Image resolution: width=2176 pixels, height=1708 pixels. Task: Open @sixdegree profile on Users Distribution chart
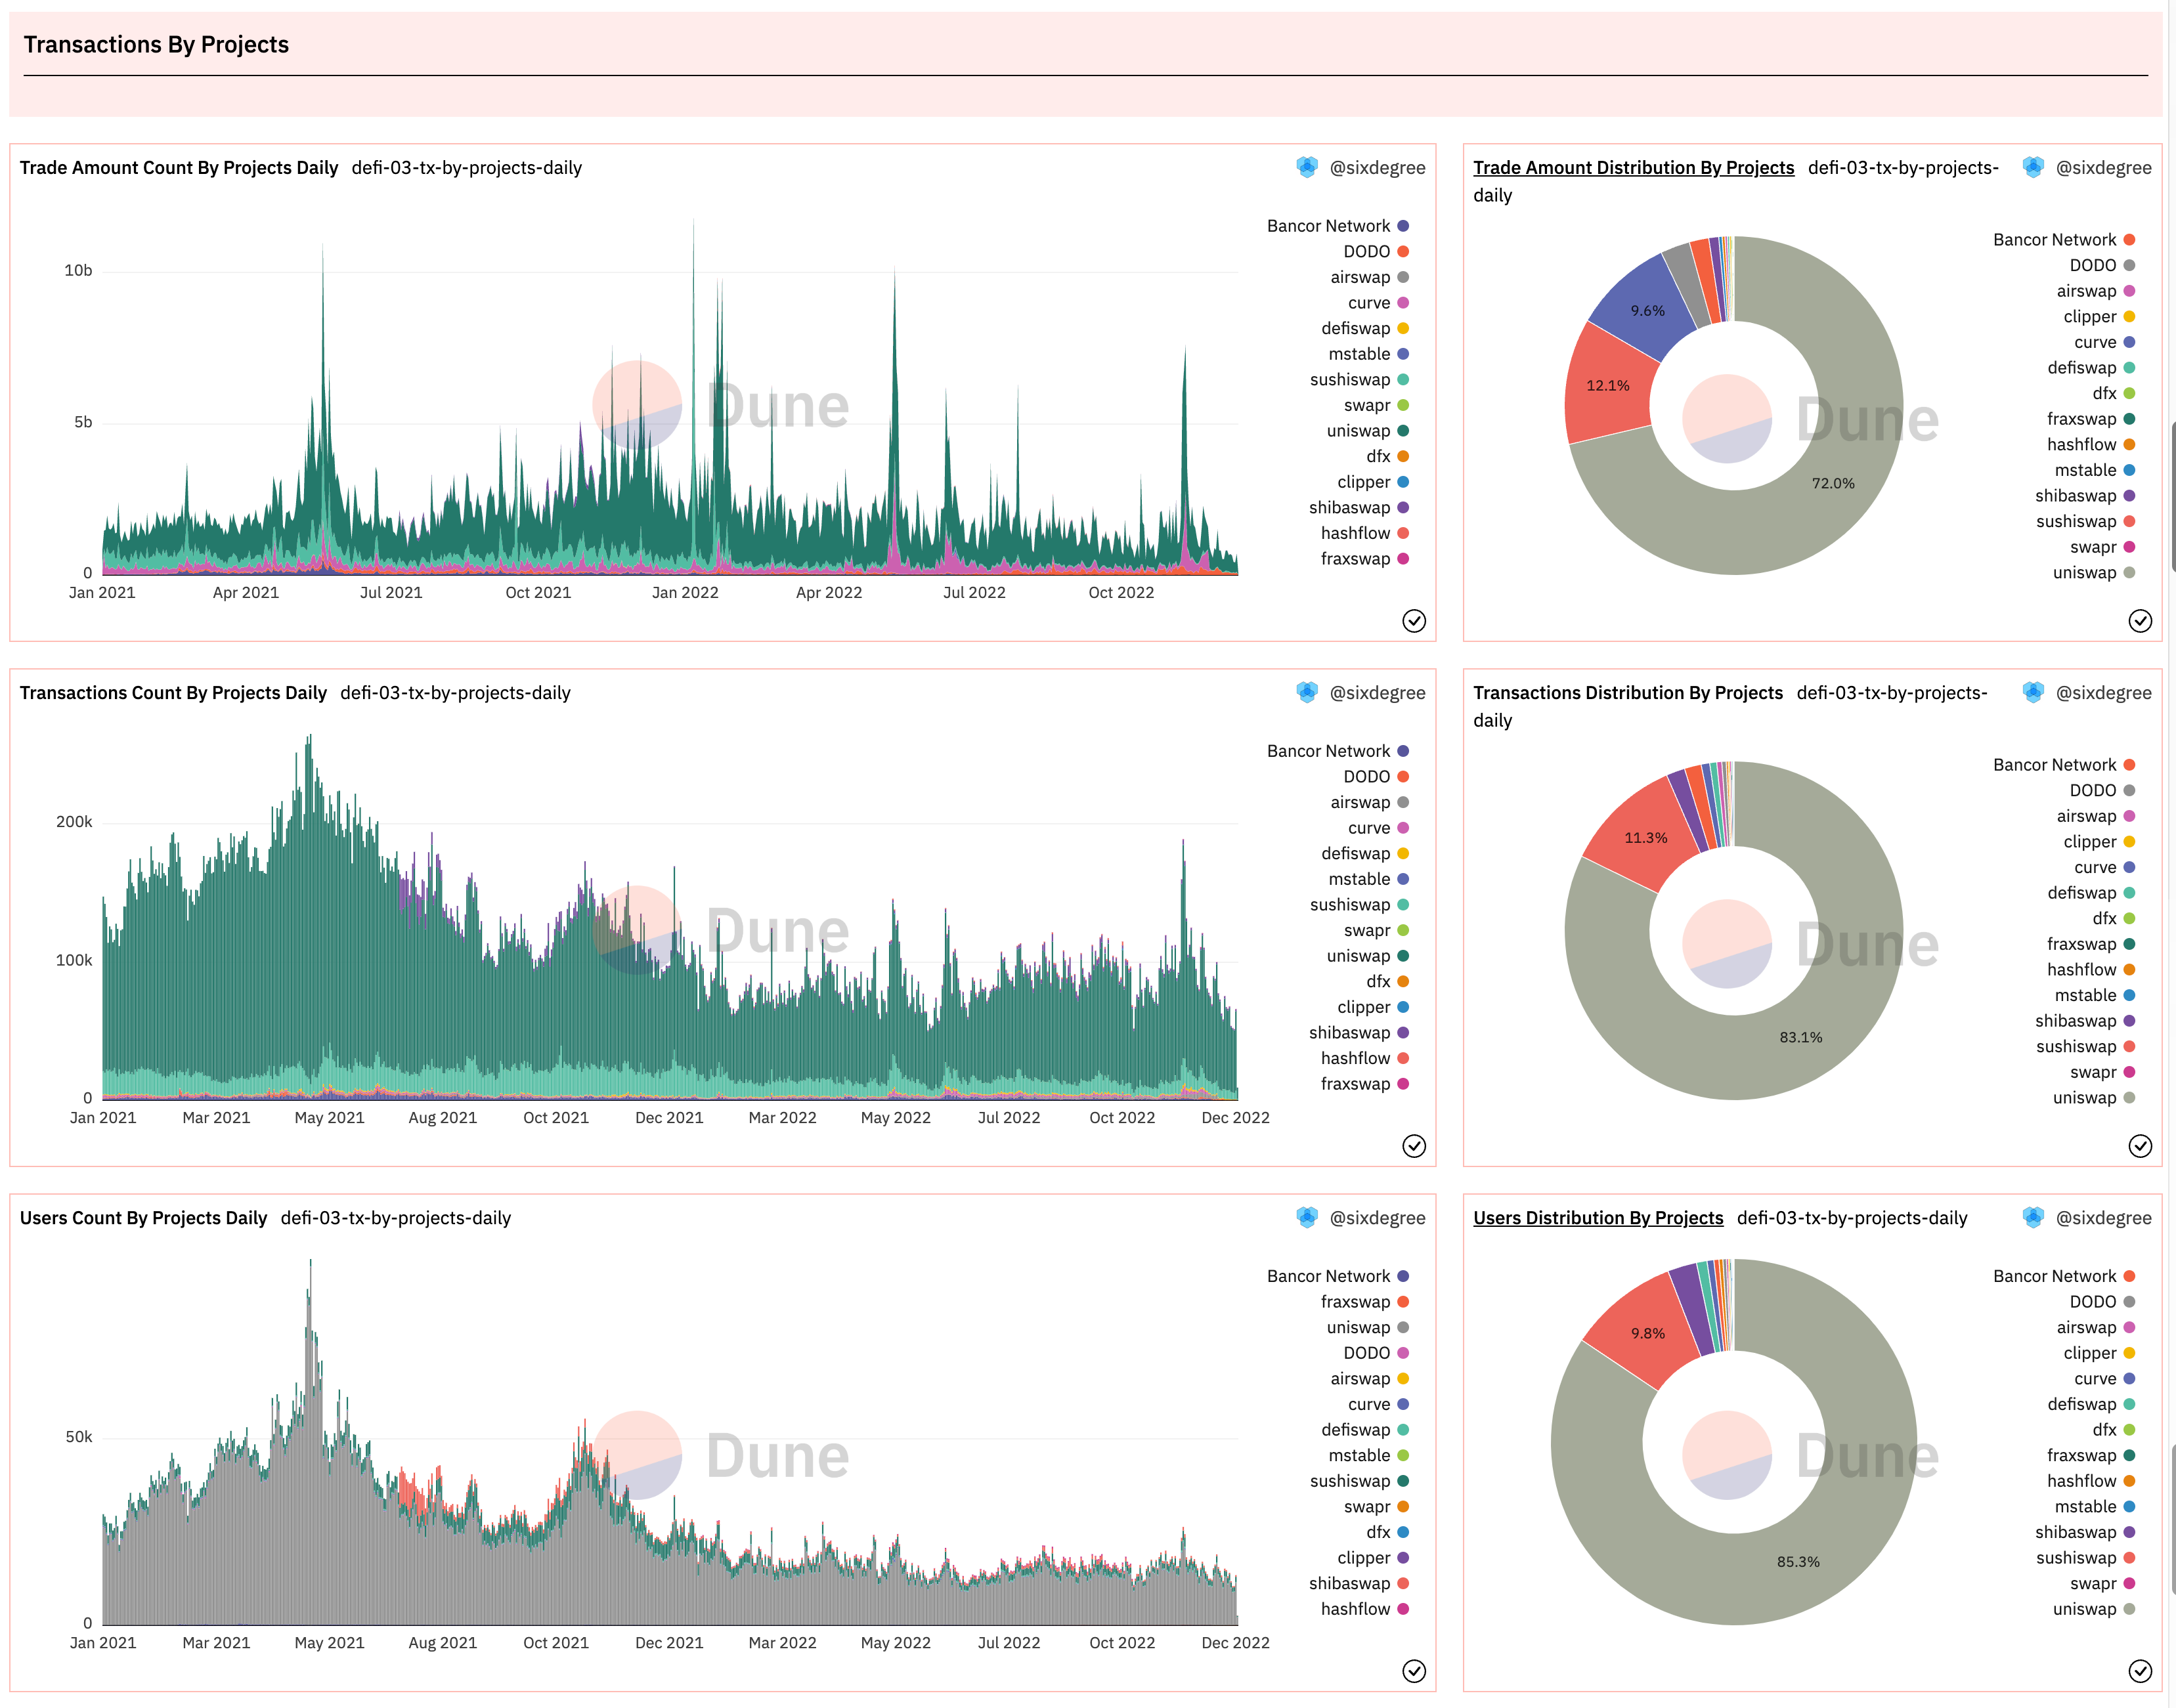pyautogui.click(x=2103, y=1218)
